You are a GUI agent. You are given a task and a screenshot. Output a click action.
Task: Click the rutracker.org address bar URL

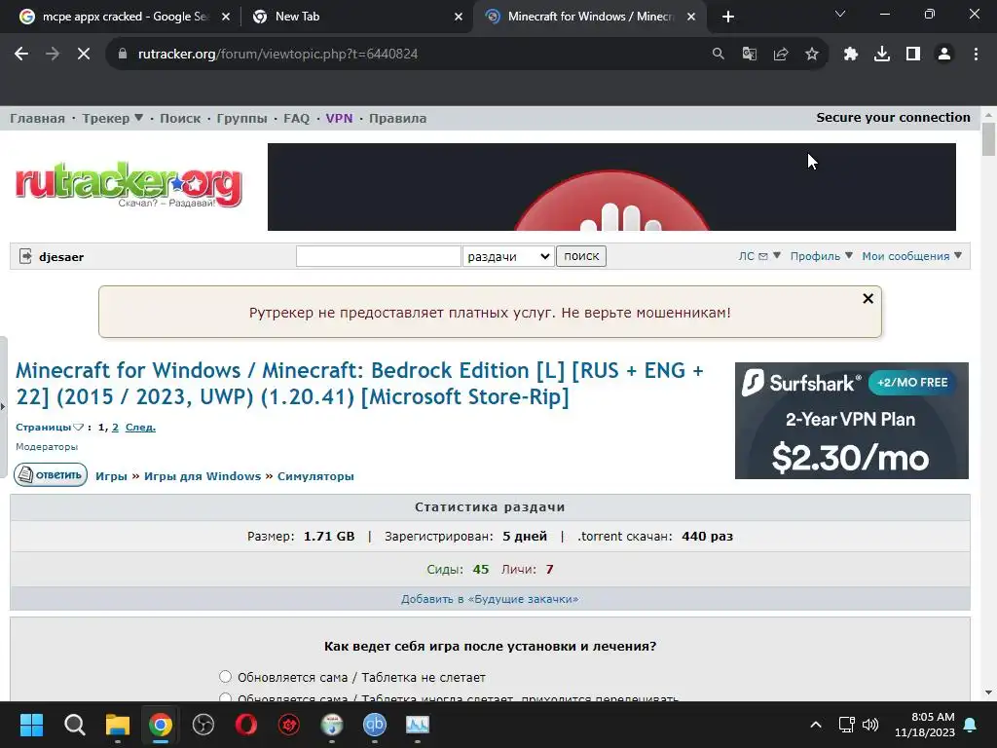pos(277,55)
